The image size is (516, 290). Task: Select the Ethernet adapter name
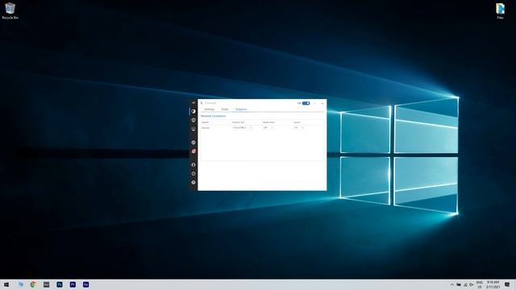pyautogui.click(x=206, y=127)
